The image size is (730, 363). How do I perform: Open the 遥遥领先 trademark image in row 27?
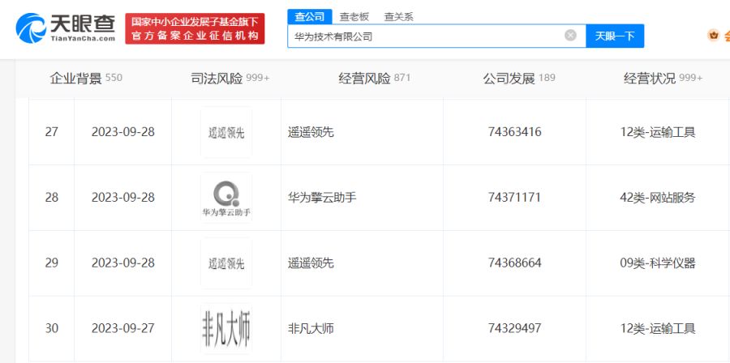[x=226, y=132]
